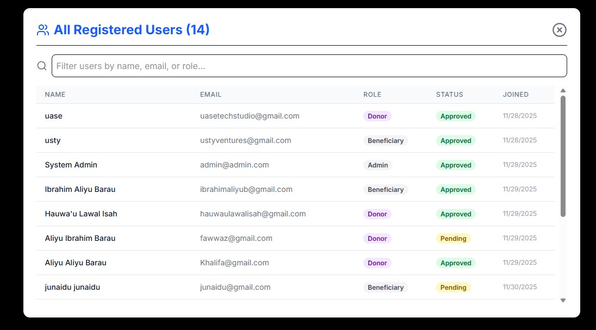Viewport: 596px width, 330px height.
Task: Select the Hauwa'u Lawal Isah name
Action: point(81,214)
